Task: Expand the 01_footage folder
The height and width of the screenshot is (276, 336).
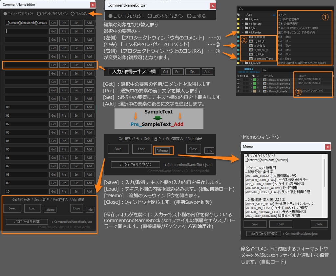Action: click(242, 24)
